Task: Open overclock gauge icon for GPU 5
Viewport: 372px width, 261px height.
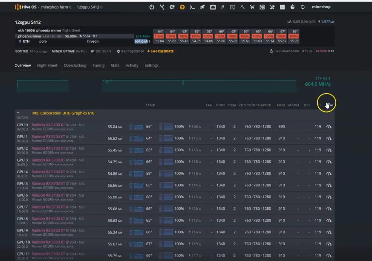Action: pyautogui.click(x=329, y=185)
